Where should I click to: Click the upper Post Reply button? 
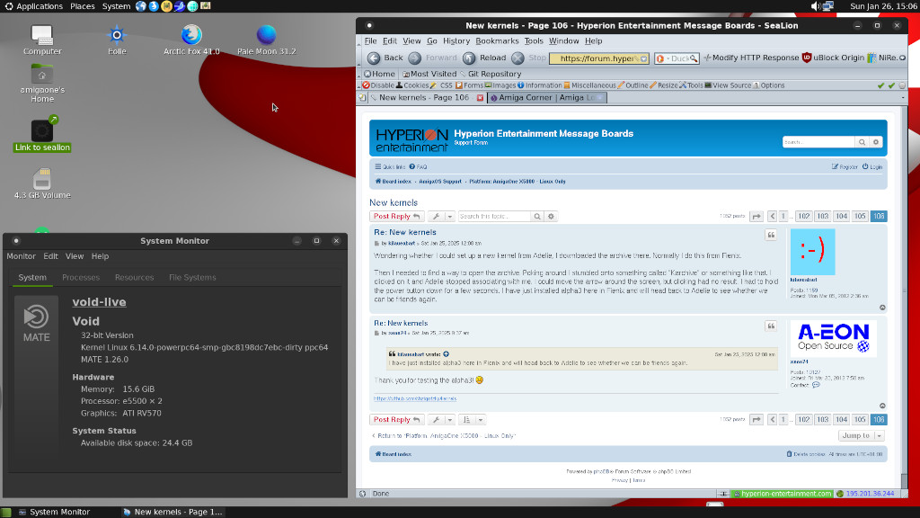(x=396, y=216)
